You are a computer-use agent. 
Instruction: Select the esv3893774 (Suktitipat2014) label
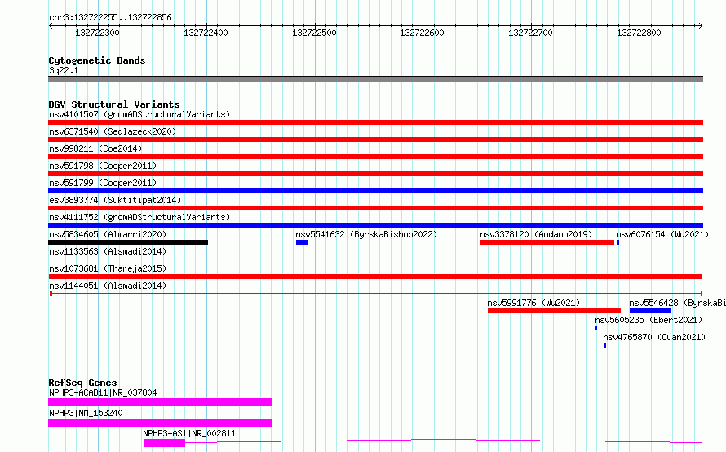[x=115, y=200]
